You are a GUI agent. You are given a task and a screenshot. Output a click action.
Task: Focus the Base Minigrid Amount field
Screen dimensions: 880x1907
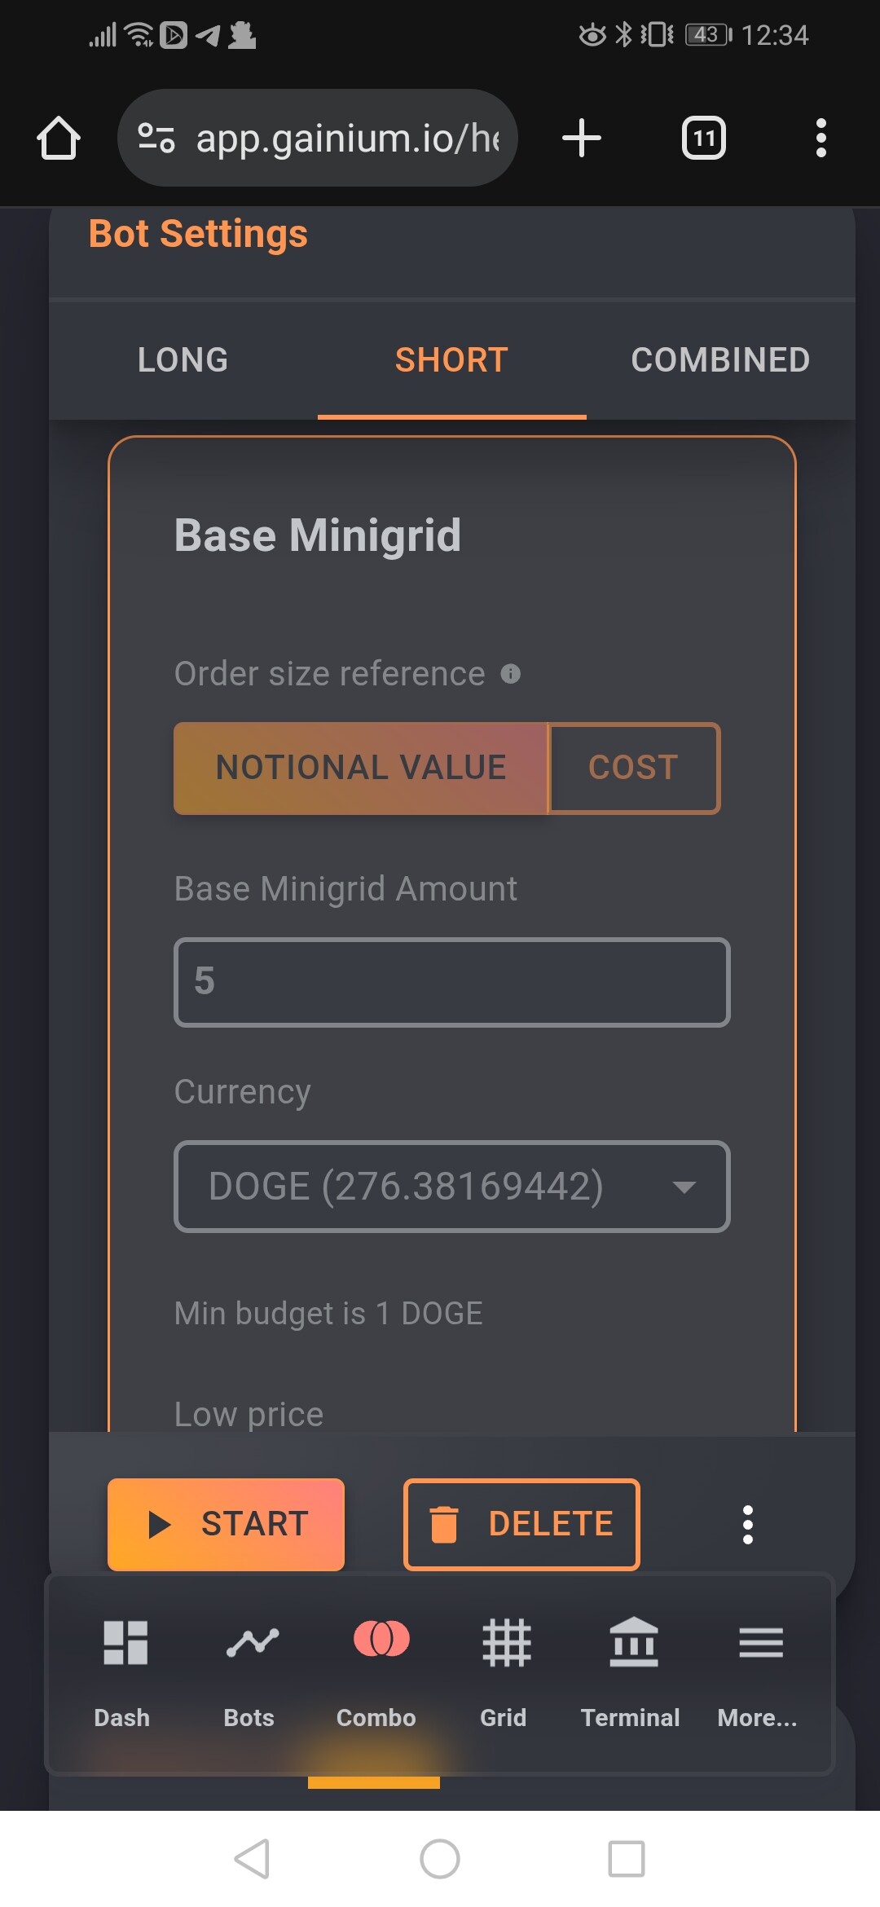[451, 982]
